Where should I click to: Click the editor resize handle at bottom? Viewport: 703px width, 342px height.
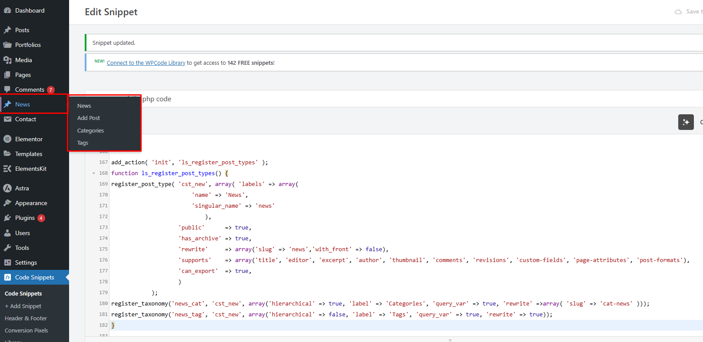coord(450,340)
